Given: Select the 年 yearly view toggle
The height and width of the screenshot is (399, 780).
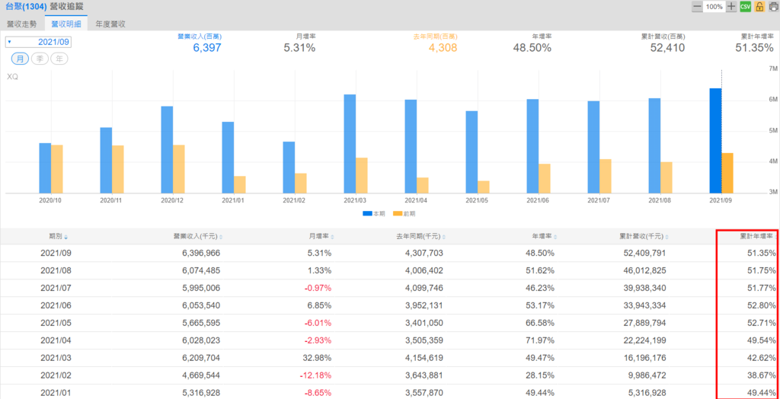Looking at the screenshot, I should (x=59, y=59).
